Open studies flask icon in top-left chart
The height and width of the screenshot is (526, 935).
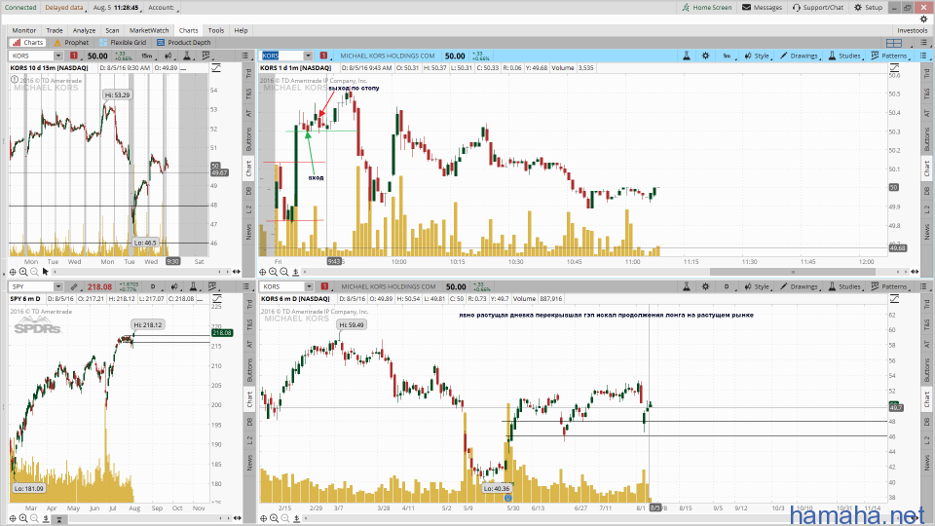point(187,56)
